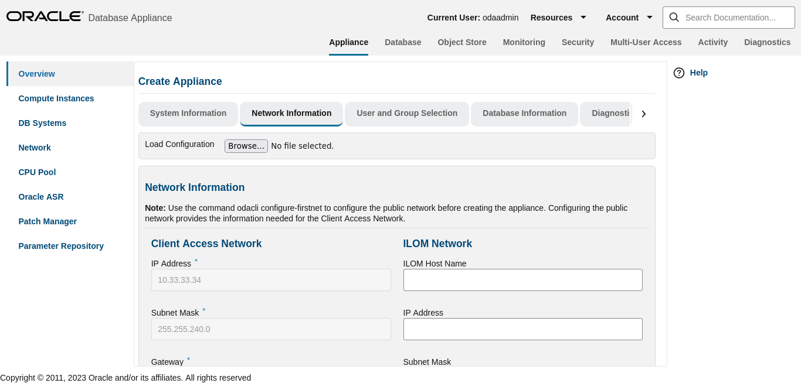
Task: Open Compute Instances in sidebar
Action: 56,98
